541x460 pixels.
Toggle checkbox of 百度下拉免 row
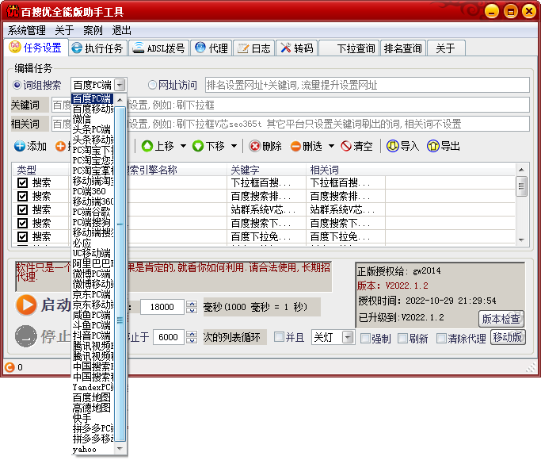point(22,236)
